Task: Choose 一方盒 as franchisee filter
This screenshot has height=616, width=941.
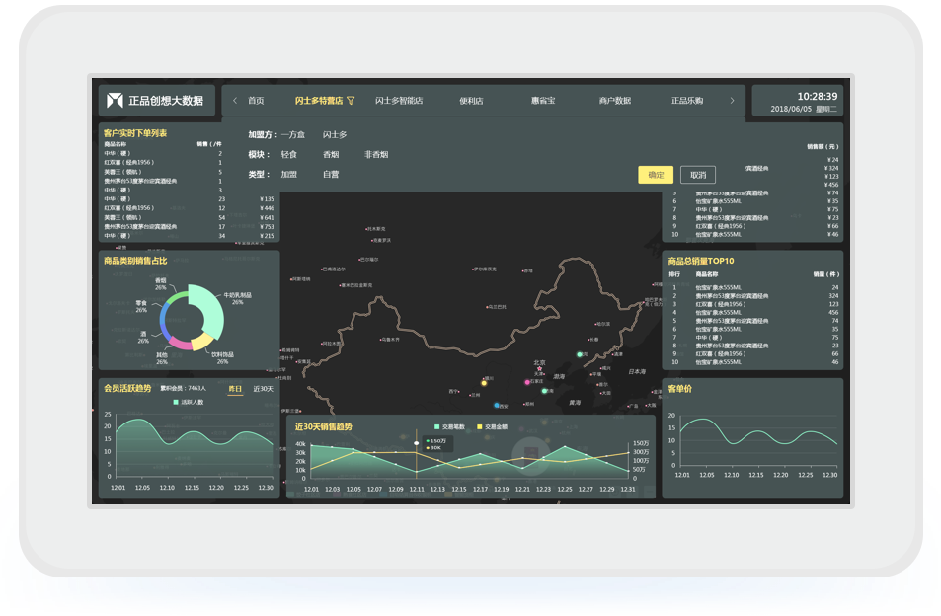Action: [x=293, y=134]
